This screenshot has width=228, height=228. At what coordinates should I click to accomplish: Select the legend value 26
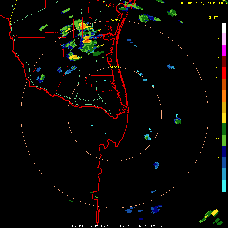click(218, 128)
